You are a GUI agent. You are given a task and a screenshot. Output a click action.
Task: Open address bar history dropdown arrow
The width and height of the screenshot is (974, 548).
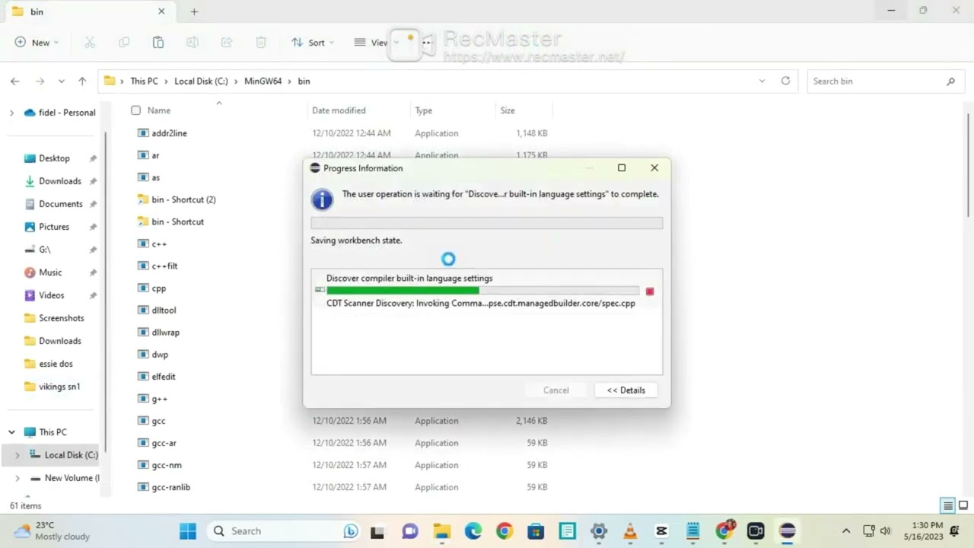coord(762,81)
